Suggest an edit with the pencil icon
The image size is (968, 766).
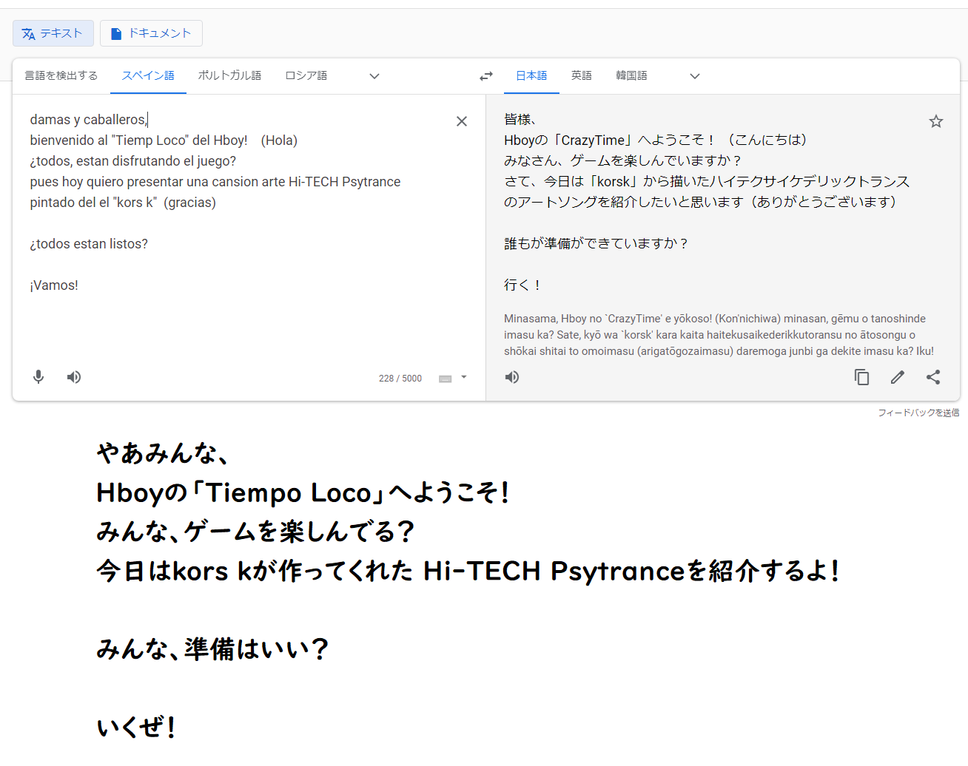[898, 377]
